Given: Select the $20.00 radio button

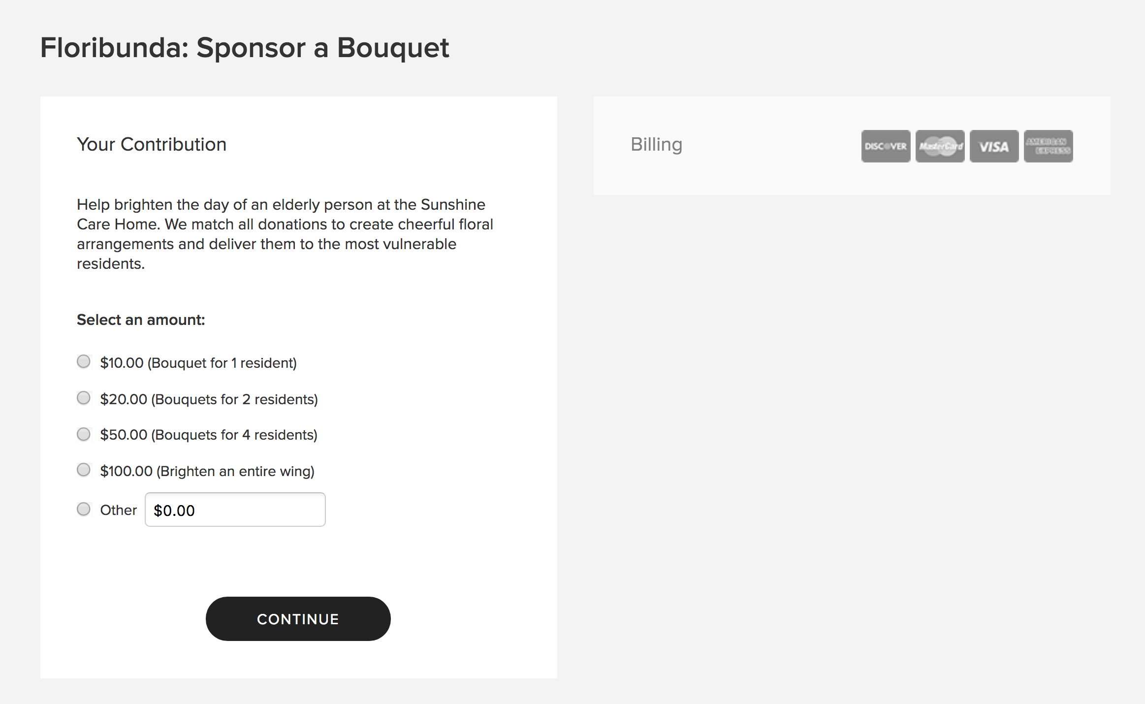Looking at the screenshot, I should click(x=84, y=398).
